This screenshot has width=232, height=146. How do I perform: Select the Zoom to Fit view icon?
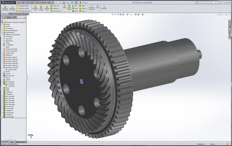(x=113, y=15)
